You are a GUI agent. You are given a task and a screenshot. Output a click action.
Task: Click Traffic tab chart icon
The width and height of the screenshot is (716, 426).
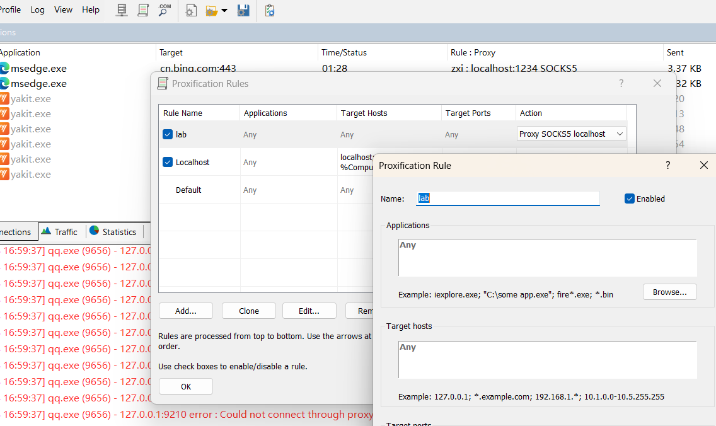(46, 231)
